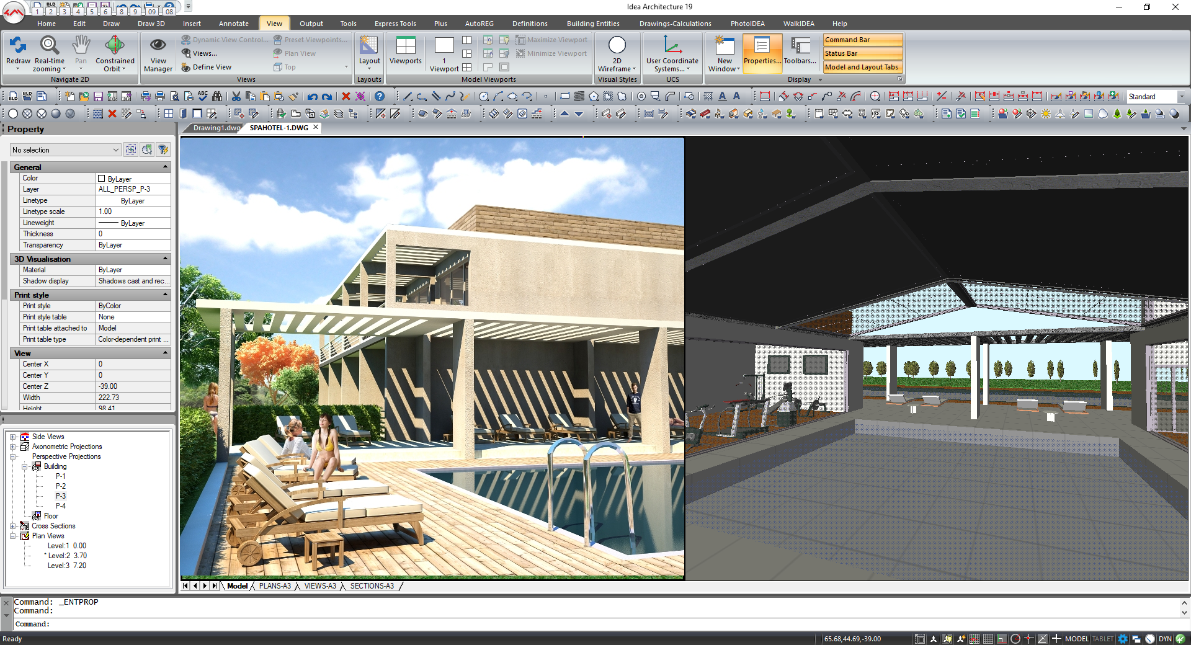Open the Toolbars dialog icon
The image size is (1191, 645).
tap(800, 46)
